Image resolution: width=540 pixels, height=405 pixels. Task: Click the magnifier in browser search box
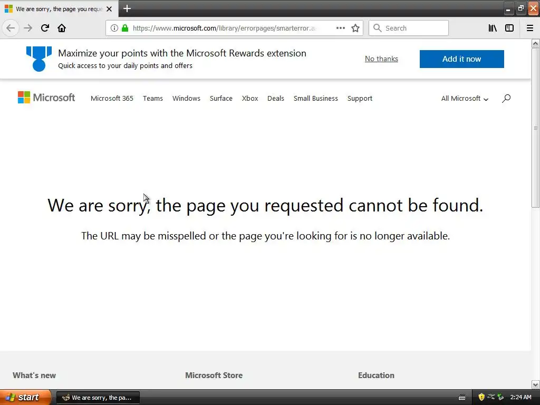point(378,28)
